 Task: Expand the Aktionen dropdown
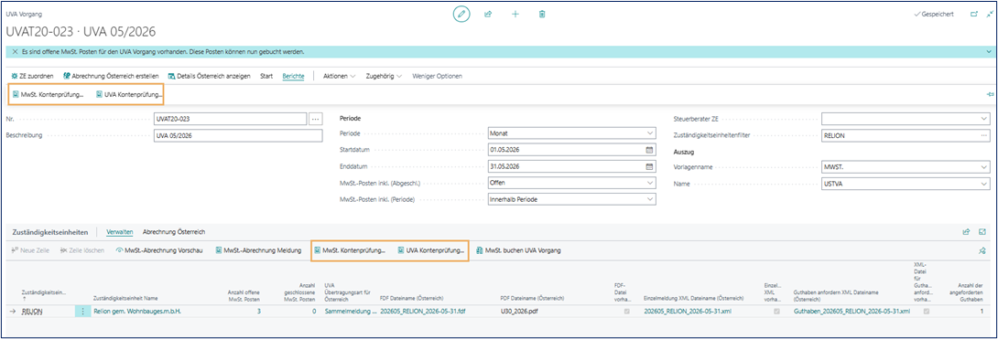point(340,76)
